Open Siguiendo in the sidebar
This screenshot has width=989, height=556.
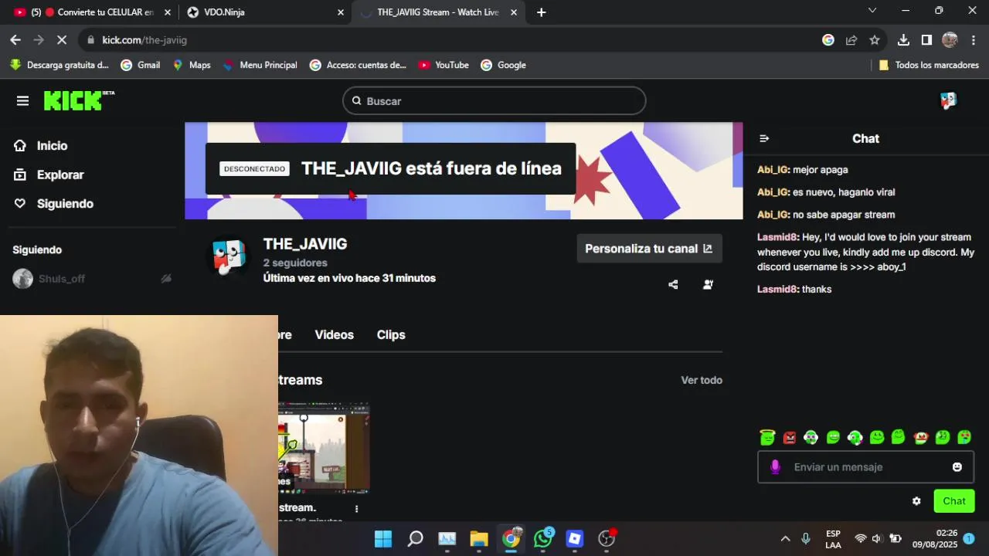click(x=53, y=204)
